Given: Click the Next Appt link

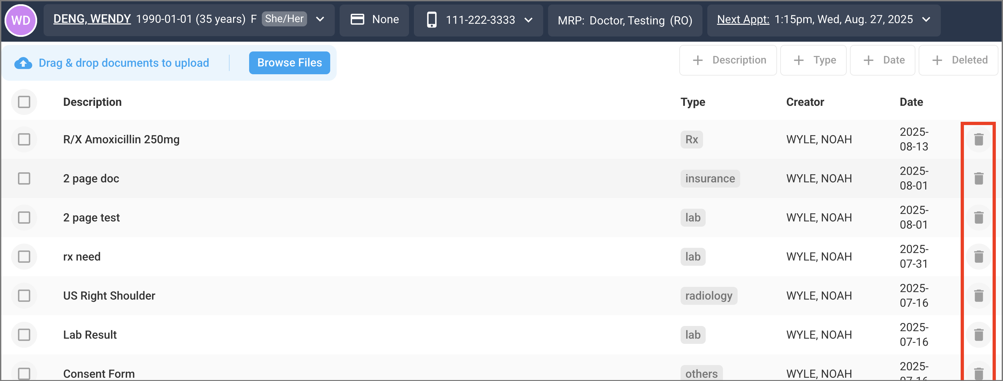Looking at the screenshot, I should point(743,19).
